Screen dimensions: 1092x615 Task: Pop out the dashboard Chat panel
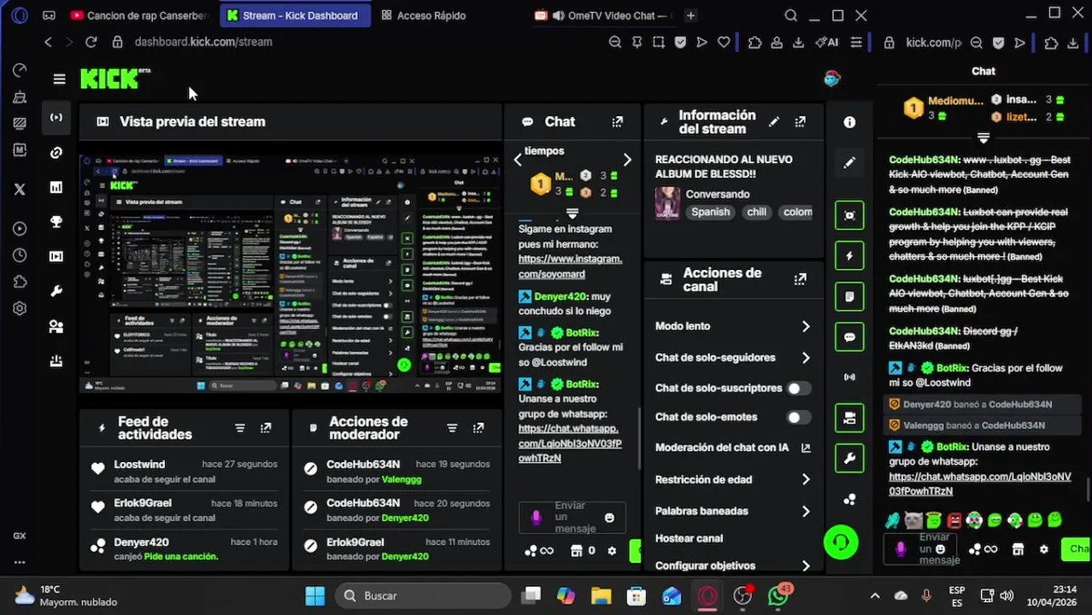618,122
